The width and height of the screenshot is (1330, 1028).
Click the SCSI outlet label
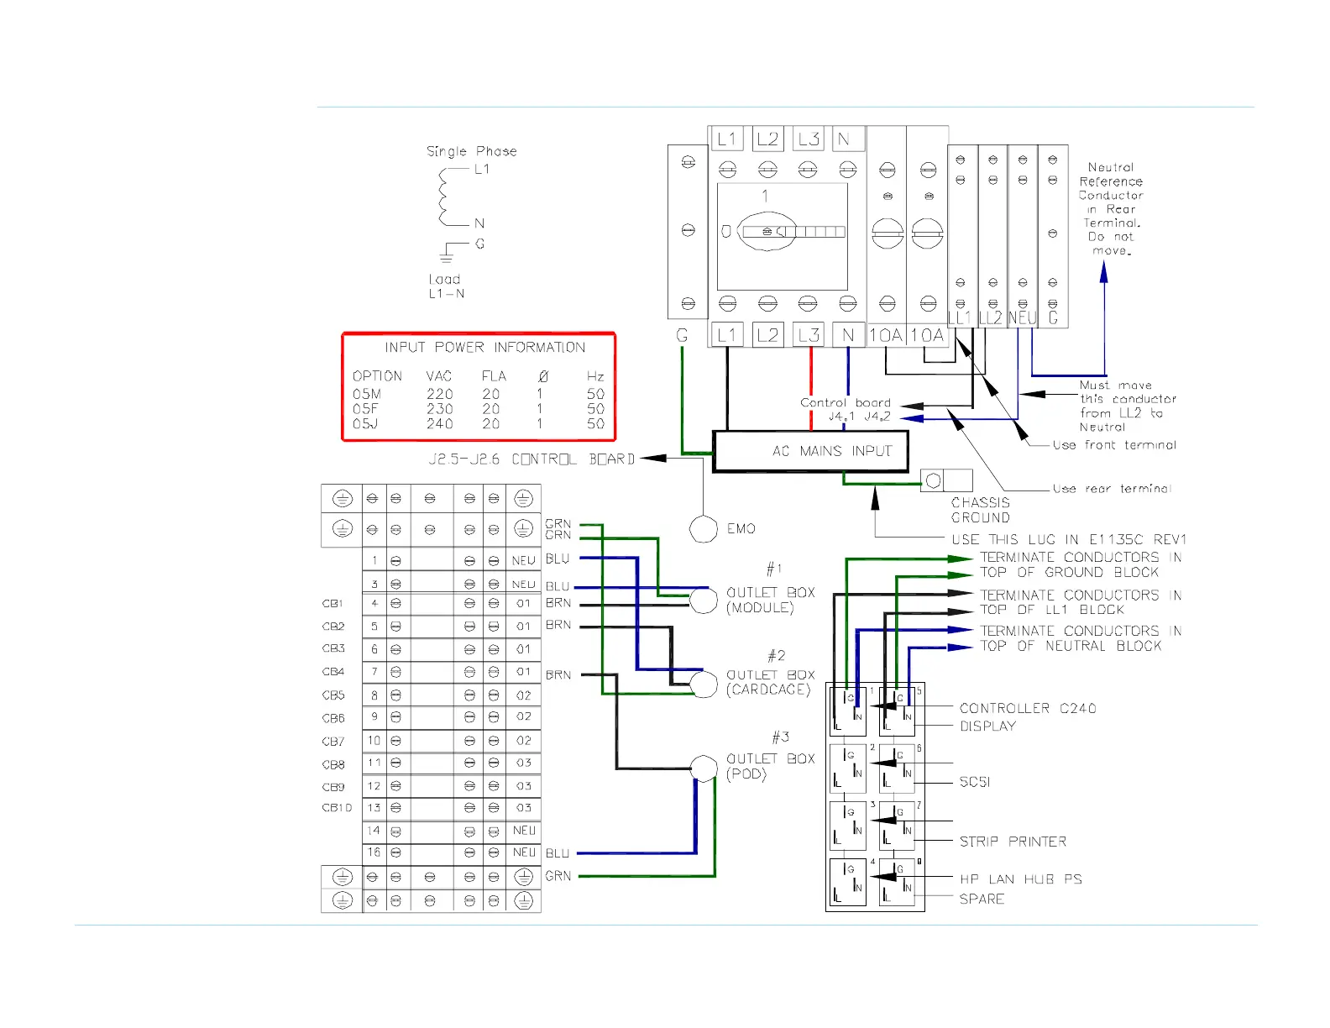click(x=975, y=782)
